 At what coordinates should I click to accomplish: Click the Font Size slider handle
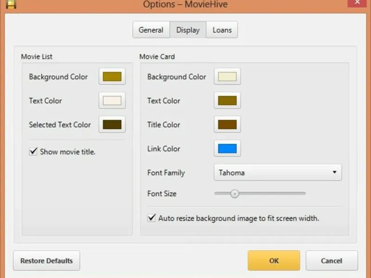point(235,193)
